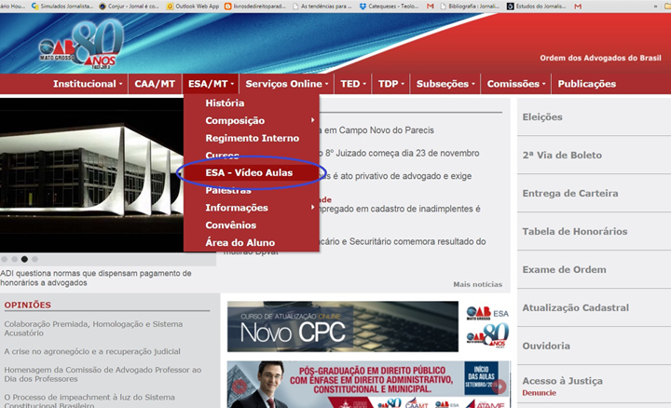Click the OAB Mato Grosso 80 anos logo
The width and height of the screenshot is (671, 408).
point(81,45)
